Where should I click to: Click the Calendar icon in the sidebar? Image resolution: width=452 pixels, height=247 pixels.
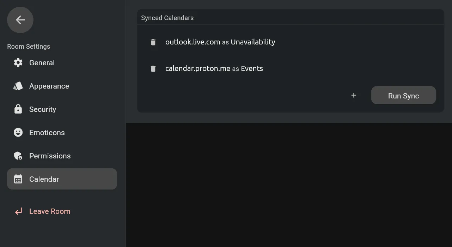tap(18, 179)
